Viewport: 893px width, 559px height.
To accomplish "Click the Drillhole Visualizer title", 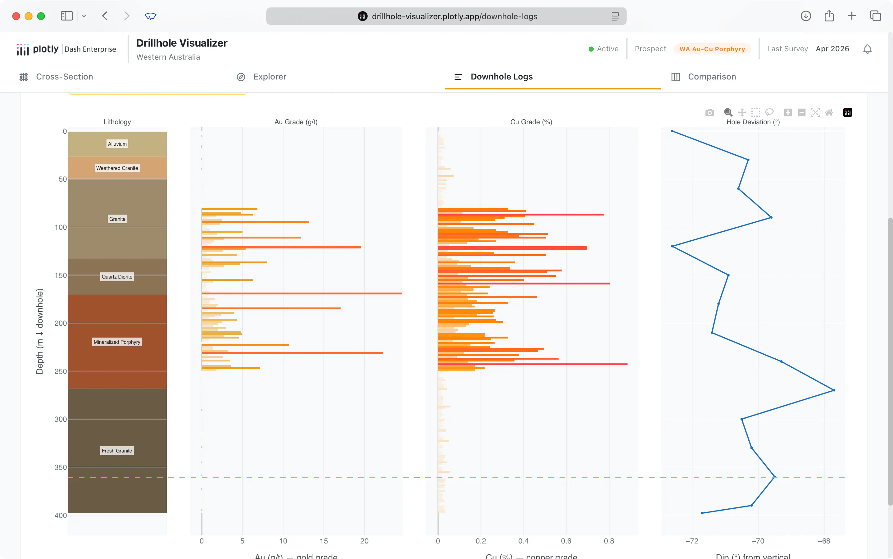I will tap(181, 43).
